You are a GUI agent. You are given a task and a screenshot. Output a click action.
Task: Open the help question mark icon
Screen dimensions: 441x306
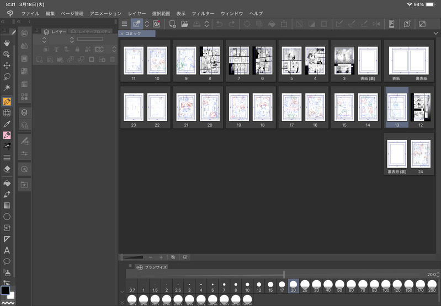407,24
